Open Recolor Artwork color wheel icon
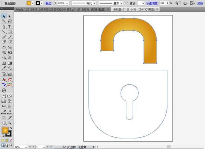 (185, 3)
